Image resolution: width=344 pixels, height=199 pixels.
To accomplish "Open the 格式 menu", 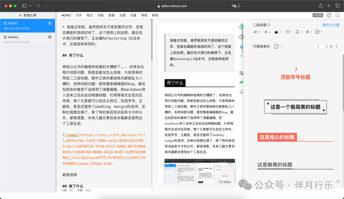I will (90, 15).
